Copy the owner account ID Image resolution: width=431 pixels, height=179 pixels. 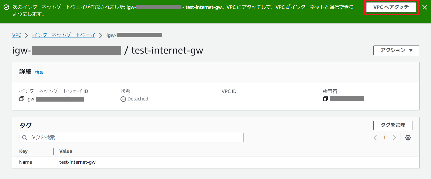pyautogui.click(x=325, y=99)
